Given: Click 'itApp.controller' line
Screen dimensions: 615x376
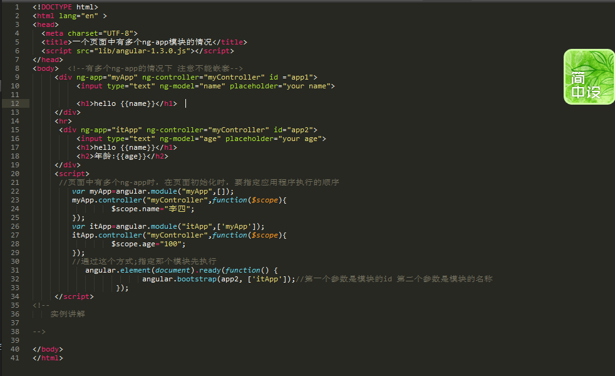Looking at the screenshot, I should 179,235.
